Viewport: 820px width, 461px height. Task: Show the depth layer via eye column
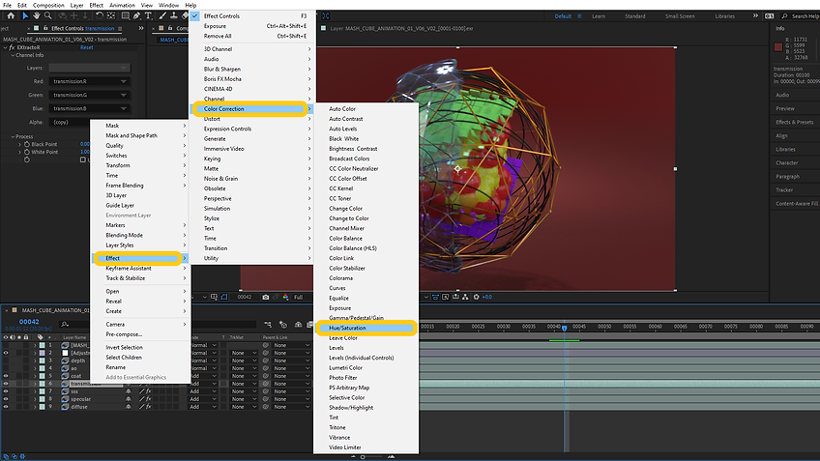pyautogui.click(x=6, y=360)
